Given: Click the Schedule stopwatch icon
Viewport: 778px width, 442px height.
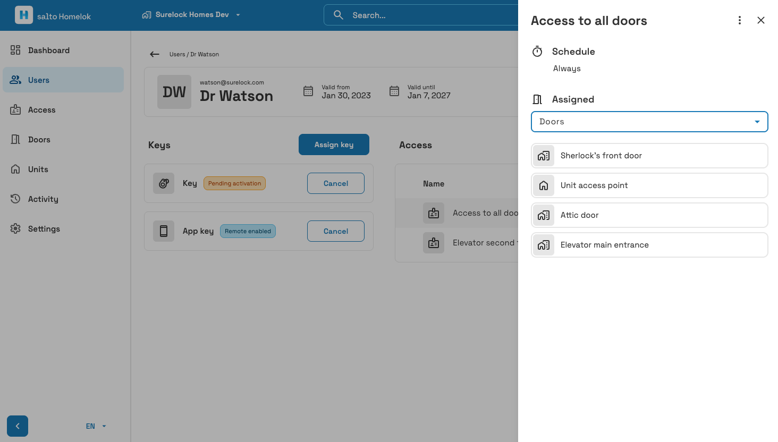Looking at the screenshot, I should pos(537,52).
